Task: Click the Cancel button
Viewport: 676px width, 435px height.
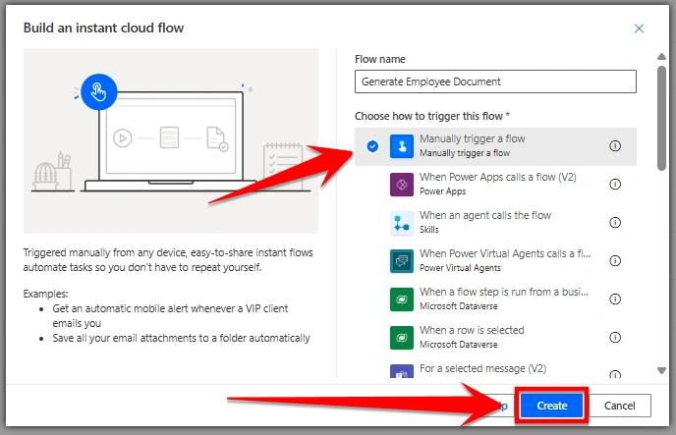Action: click(620, 406)
